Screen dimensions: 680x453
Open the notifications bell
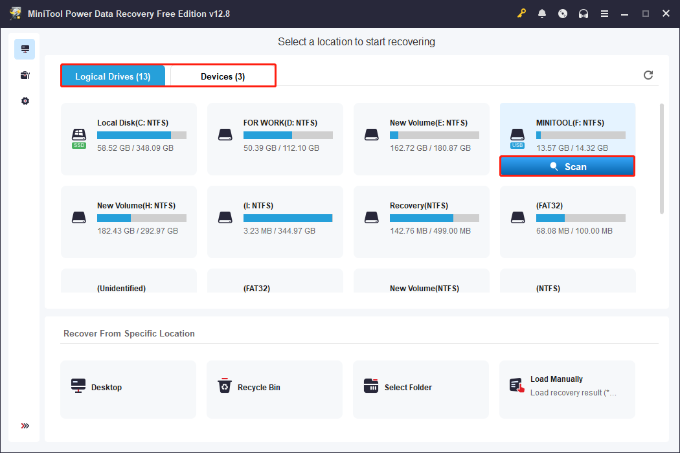(542, 14)
